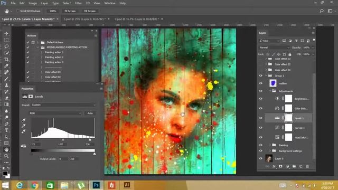Select the Crop tool
The image size is (338, 190).
click(x=6, y=59)
